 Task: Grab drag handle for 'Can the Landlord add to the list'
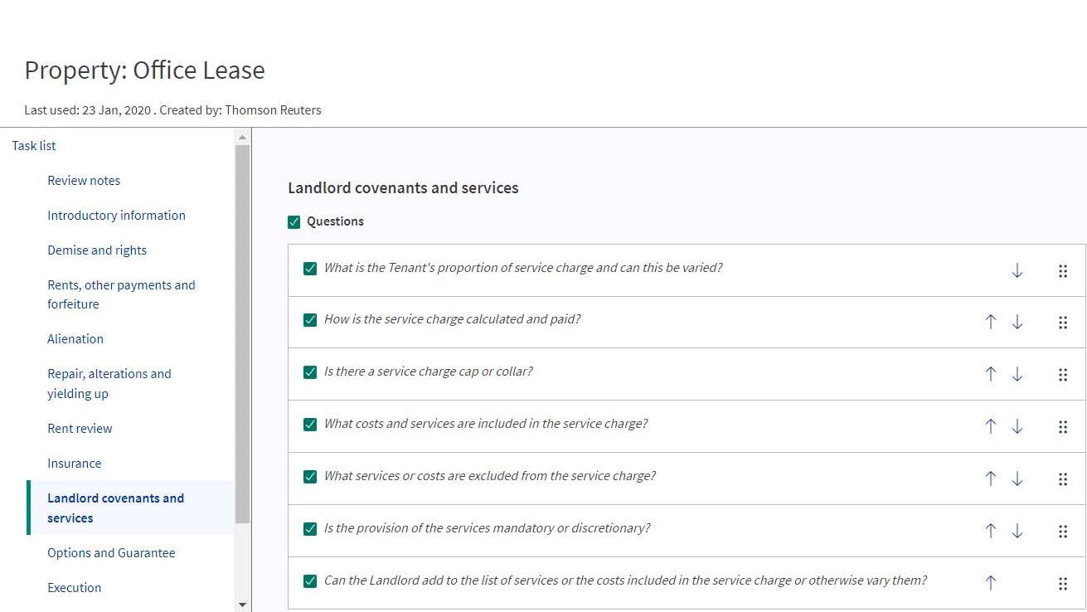(x=1063, y=585)
